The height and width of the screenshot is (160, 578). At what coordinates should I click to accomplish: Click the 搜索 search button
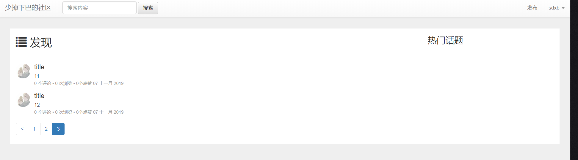pos(148,8)
